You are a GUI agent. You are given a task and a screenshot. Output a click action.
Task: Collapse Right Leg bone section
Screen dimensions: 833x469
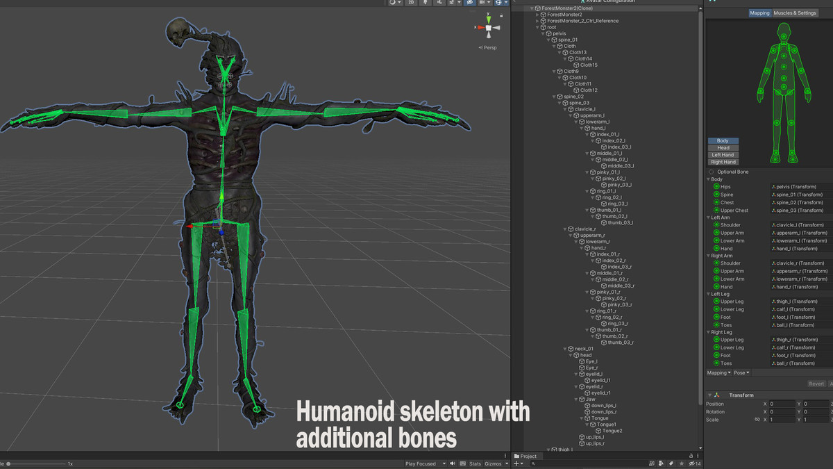(x=709, y=332)
